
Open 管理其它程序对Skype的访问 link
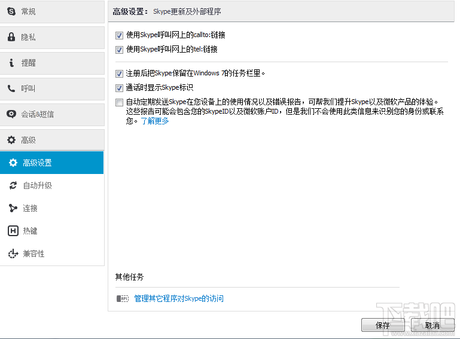tap(179, 298)
